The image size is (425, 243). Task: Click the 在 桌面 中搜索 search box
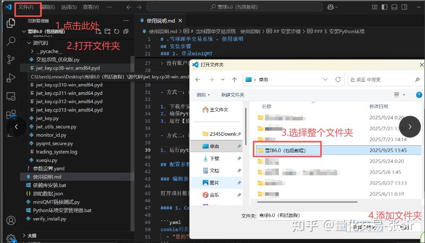(x=384, y=80)
